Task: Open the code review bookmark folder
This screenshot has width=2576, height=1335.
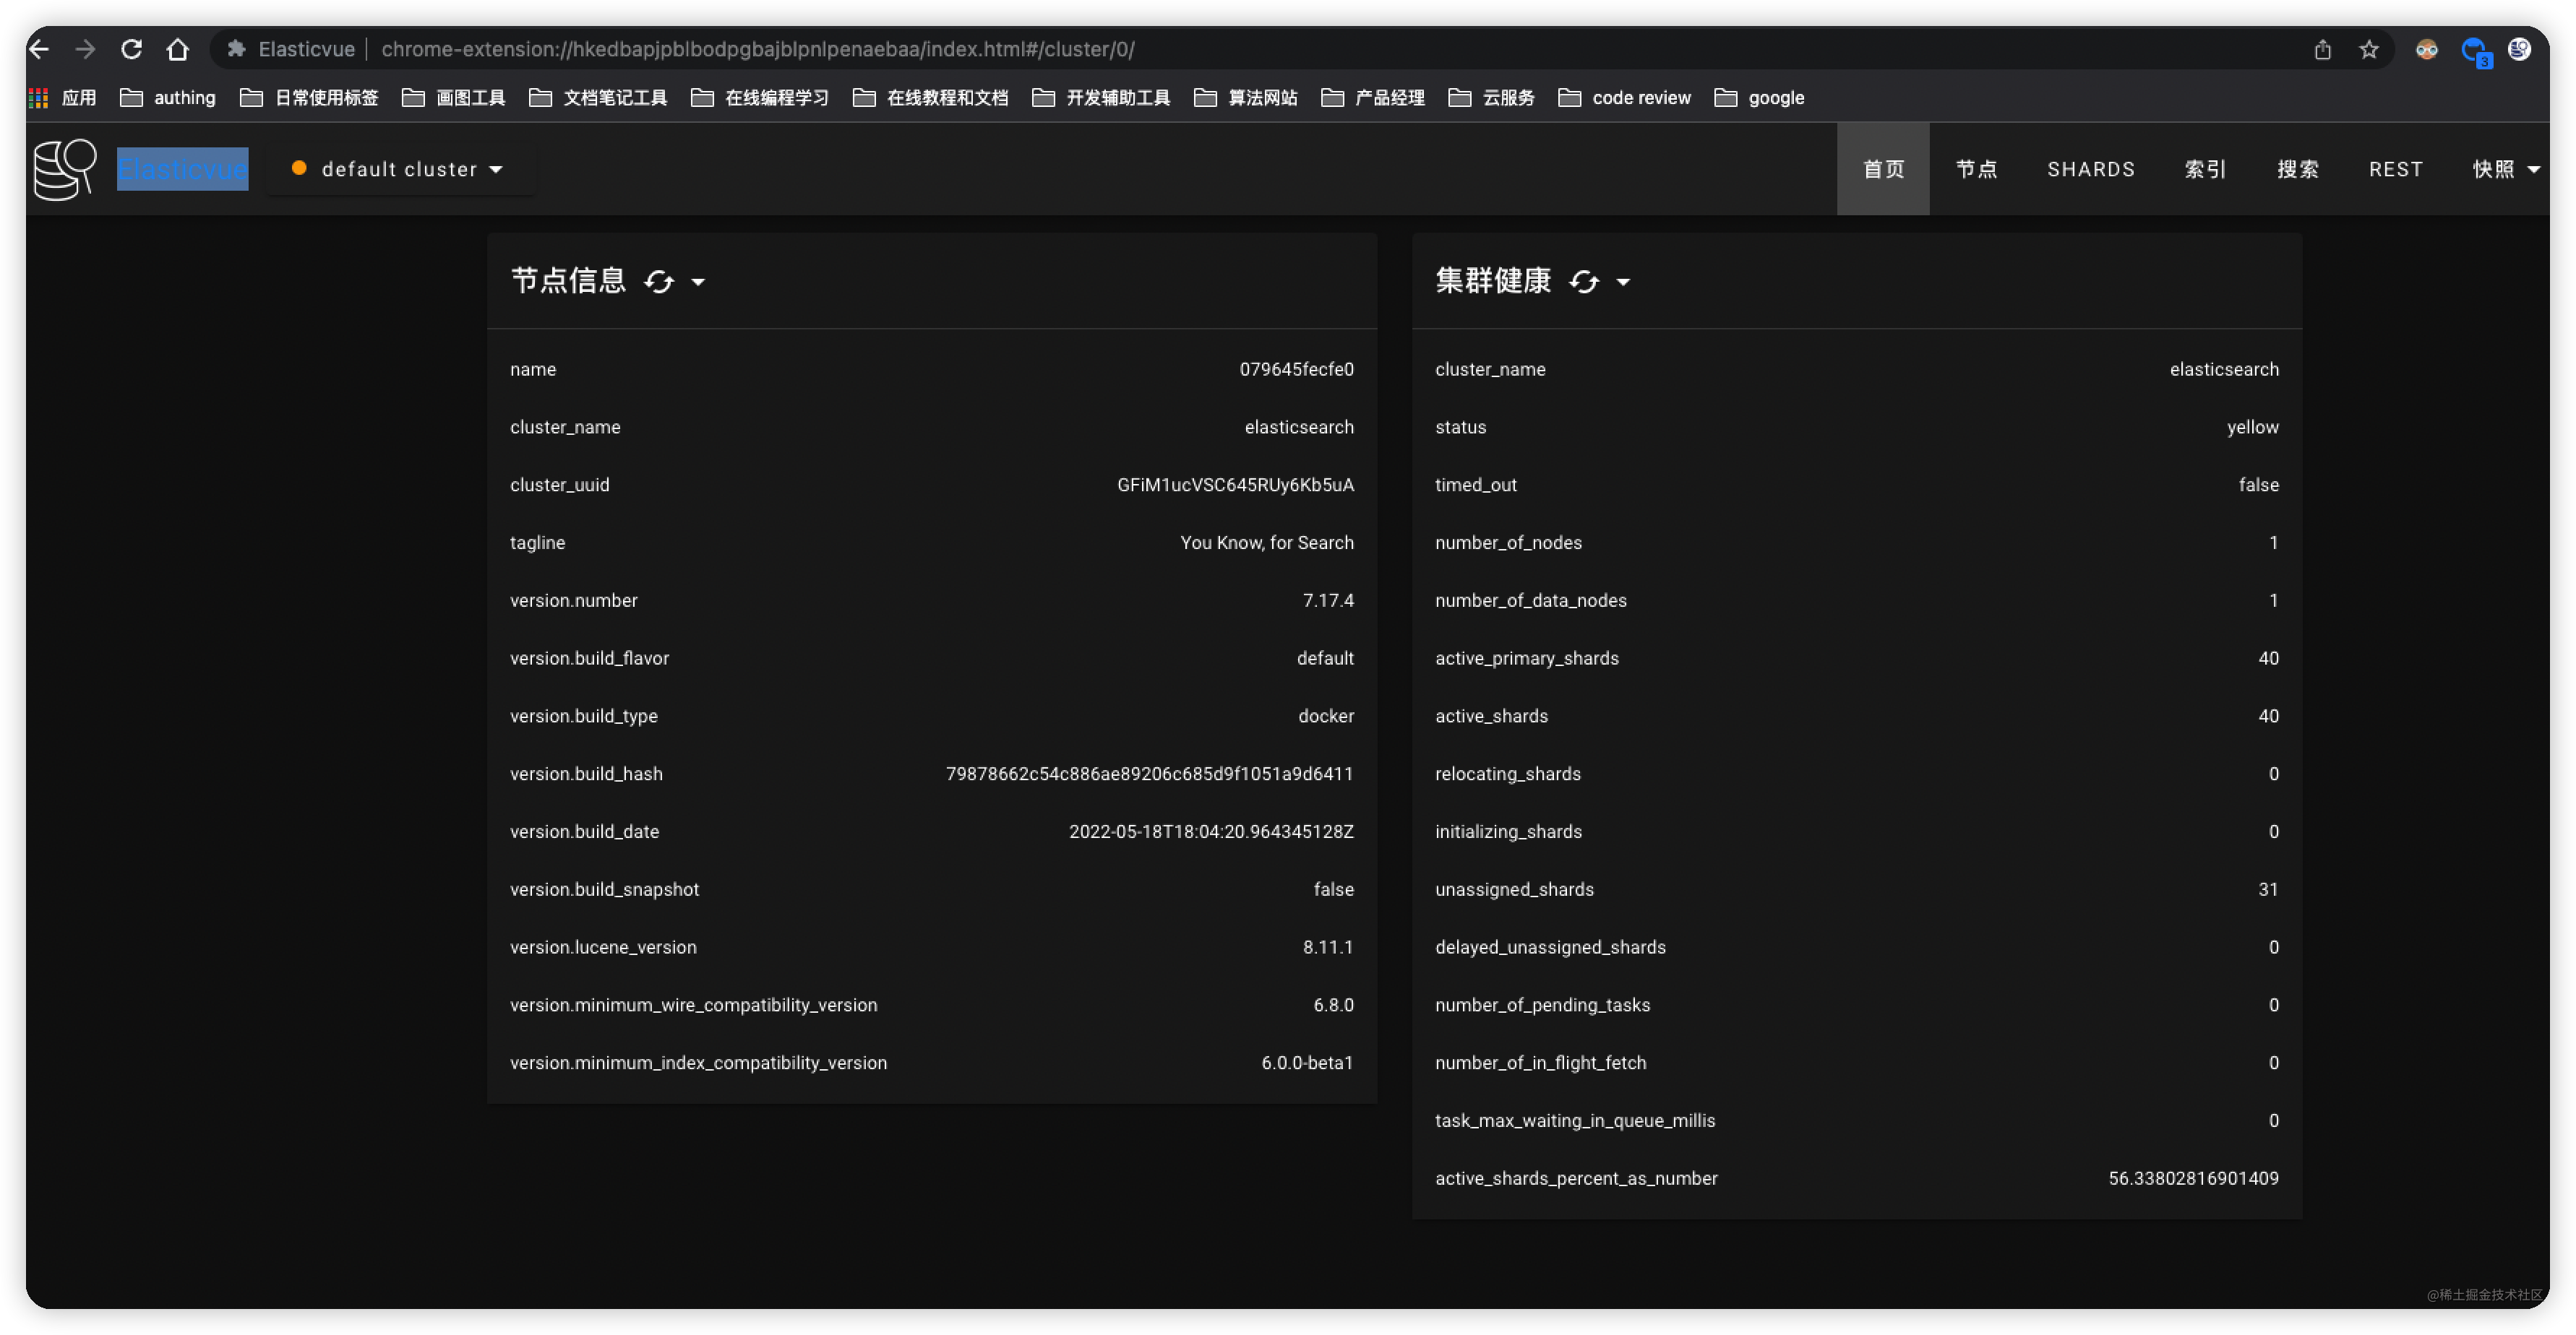Action: pyautogui.click(x=1624, y=98)
